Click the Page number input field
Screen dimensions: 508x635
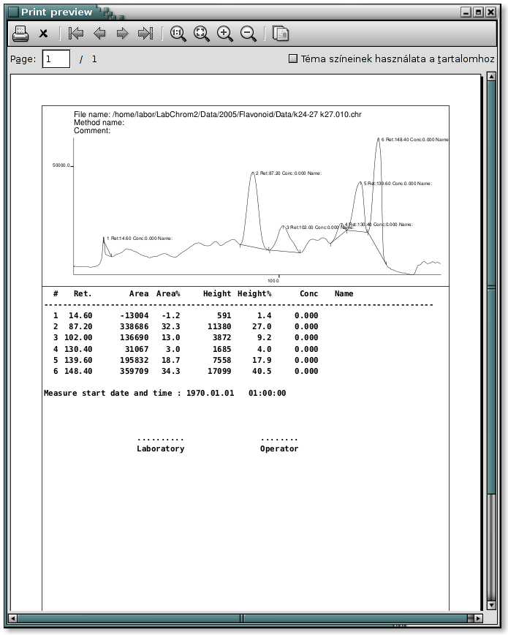point(56,59)
